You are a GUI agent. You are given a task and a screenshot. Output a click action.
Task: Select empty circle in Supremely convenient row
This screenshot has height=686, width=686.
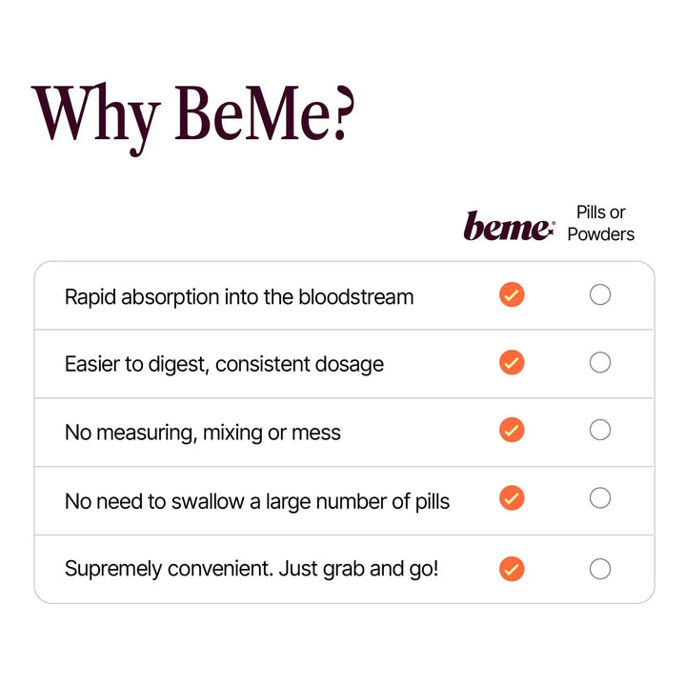coord(600,569)
